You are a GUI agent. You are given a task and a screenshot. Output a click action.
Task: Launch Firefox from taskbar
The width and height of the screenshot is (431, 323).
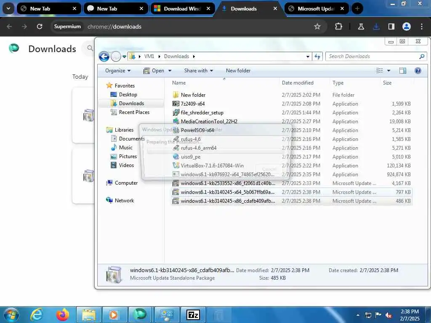[62, 315]
